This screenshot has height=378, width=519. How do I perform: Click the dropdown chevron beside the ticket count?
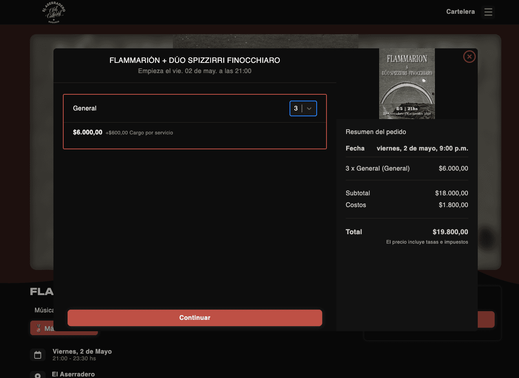[309, 108]
